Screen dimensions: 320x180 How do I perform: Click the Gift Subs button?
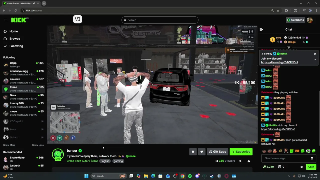coord(217,152)
